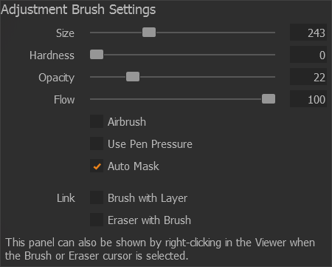332x267 pixels.
Task: Click the Size slider handle
Action: (x=149, y=33)
